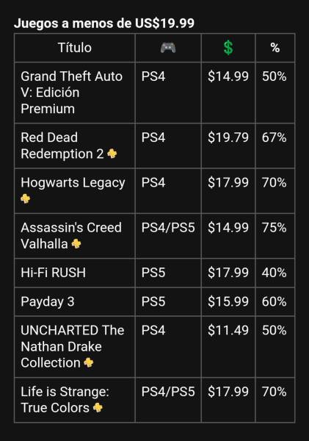The height and width of the screenshot is (441, 309).
Task: Click the game controller icon in header
Action: pos(168,48)
